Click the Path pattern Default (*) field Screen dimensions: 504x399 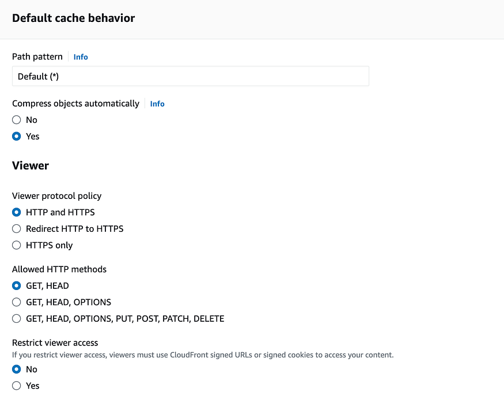tap(190, 76)
